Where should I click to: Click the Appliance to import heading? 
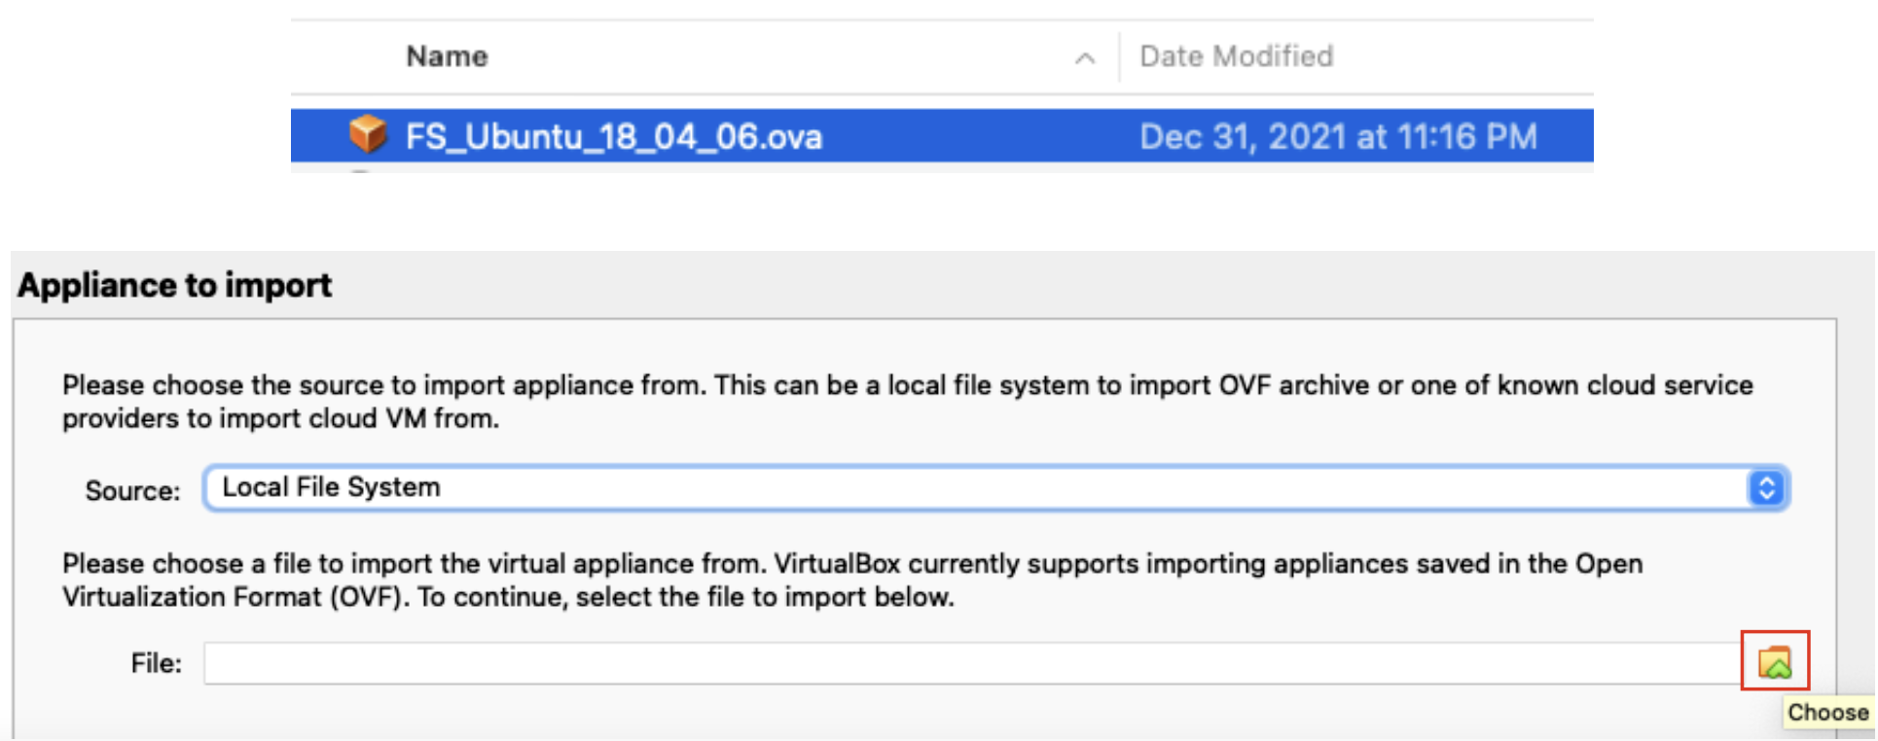(175, 285)
